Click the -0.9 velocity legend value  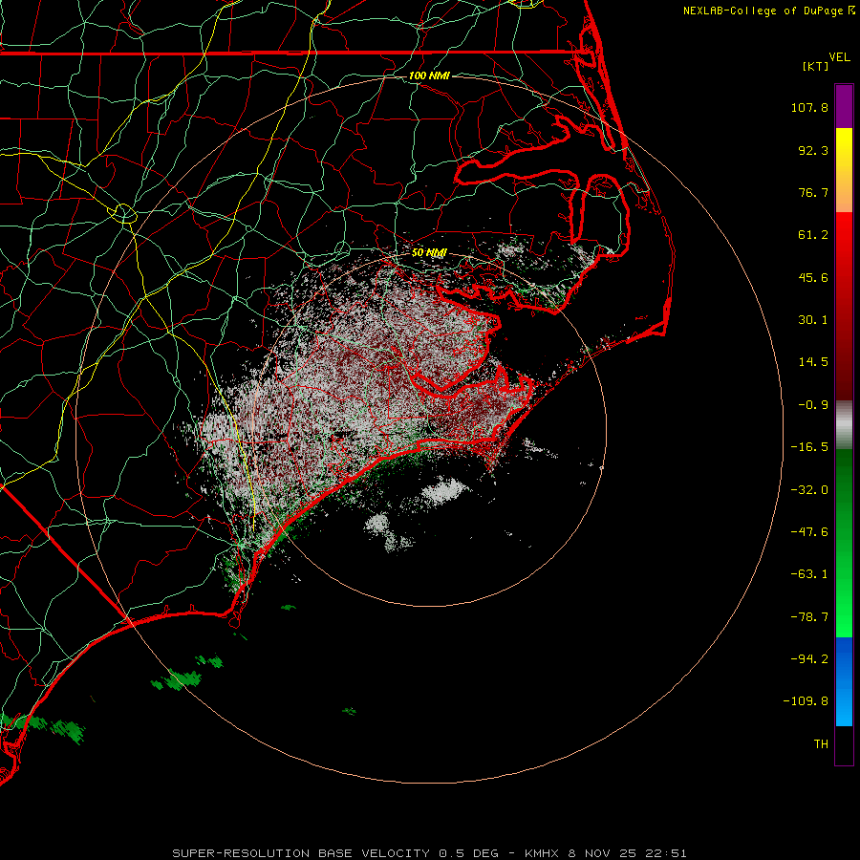[x=813, y=405]
